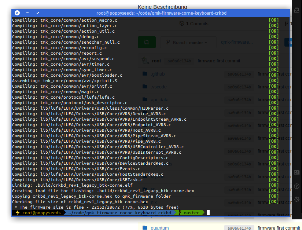The image size is (302, 230).
Task: Click the root user avatar in the repository page
Action: click(x=145, y=61)
